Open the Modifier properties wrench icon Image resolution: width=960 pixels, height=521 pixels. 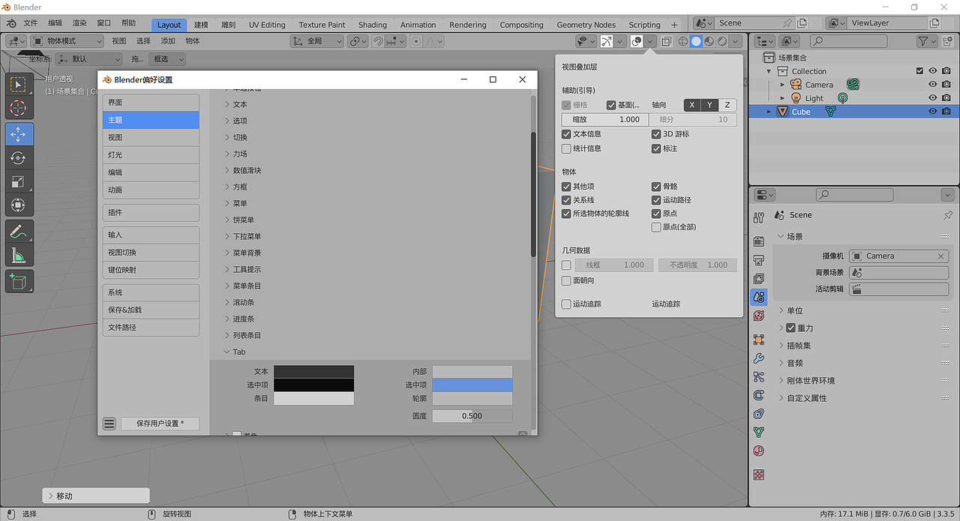coord(758,358)
